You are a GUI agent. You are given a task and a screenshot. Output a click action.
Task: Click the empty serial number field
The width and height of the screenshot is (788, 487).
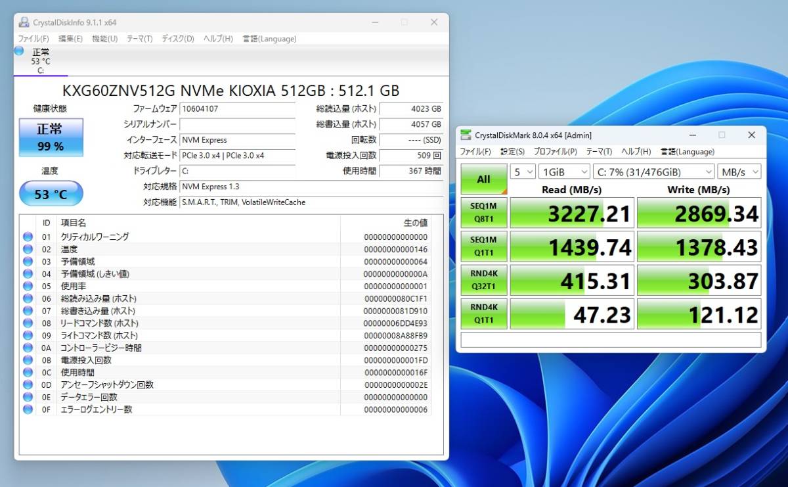237,124
